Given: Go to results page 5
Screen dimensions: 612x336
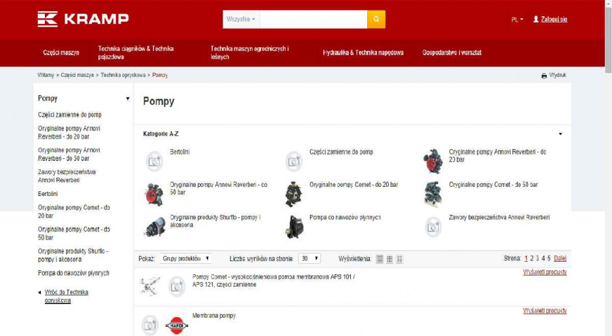Looking at the screenshot, I should [549, 259].
